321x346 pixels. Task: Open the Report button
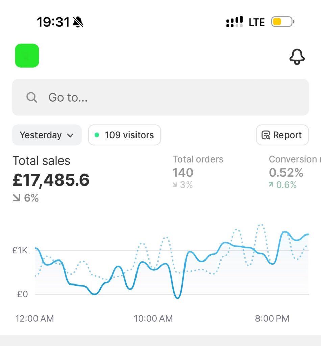pos(282,135)
